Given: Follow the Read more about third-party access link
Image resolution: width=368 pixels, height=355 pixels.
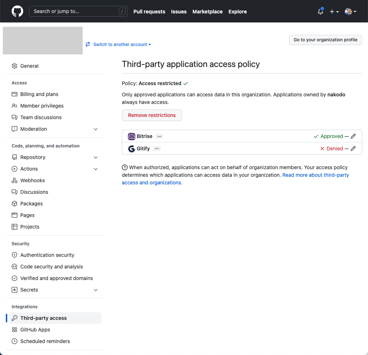Looking at the screenshot, I should (235, 179).
